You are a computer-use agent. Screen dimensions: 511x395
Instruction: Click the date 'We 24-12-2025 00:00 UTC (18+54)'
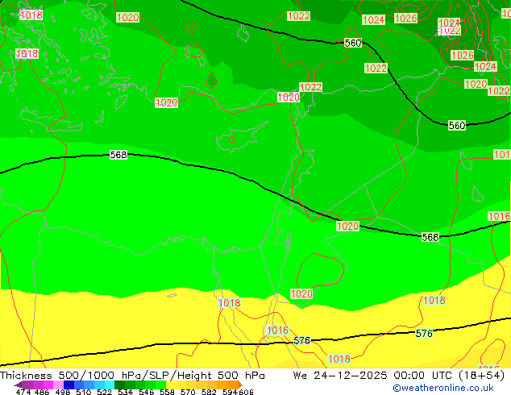399,376
